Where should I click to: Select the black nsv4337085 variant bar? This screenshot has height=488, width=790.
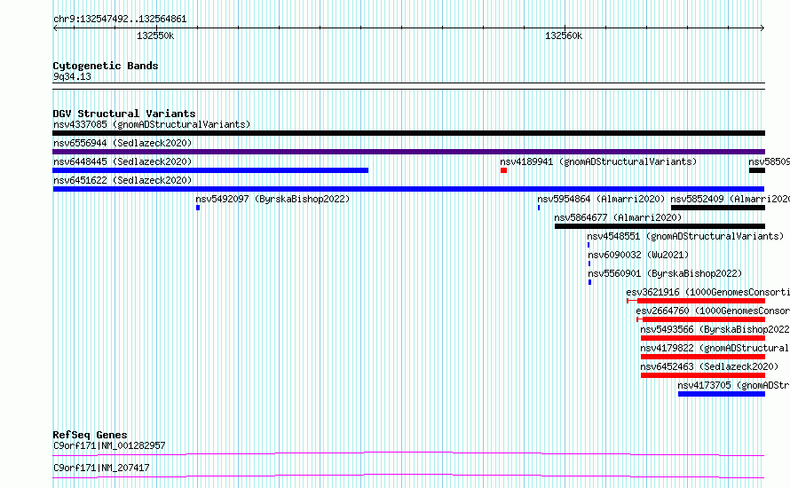coord(408,133)
